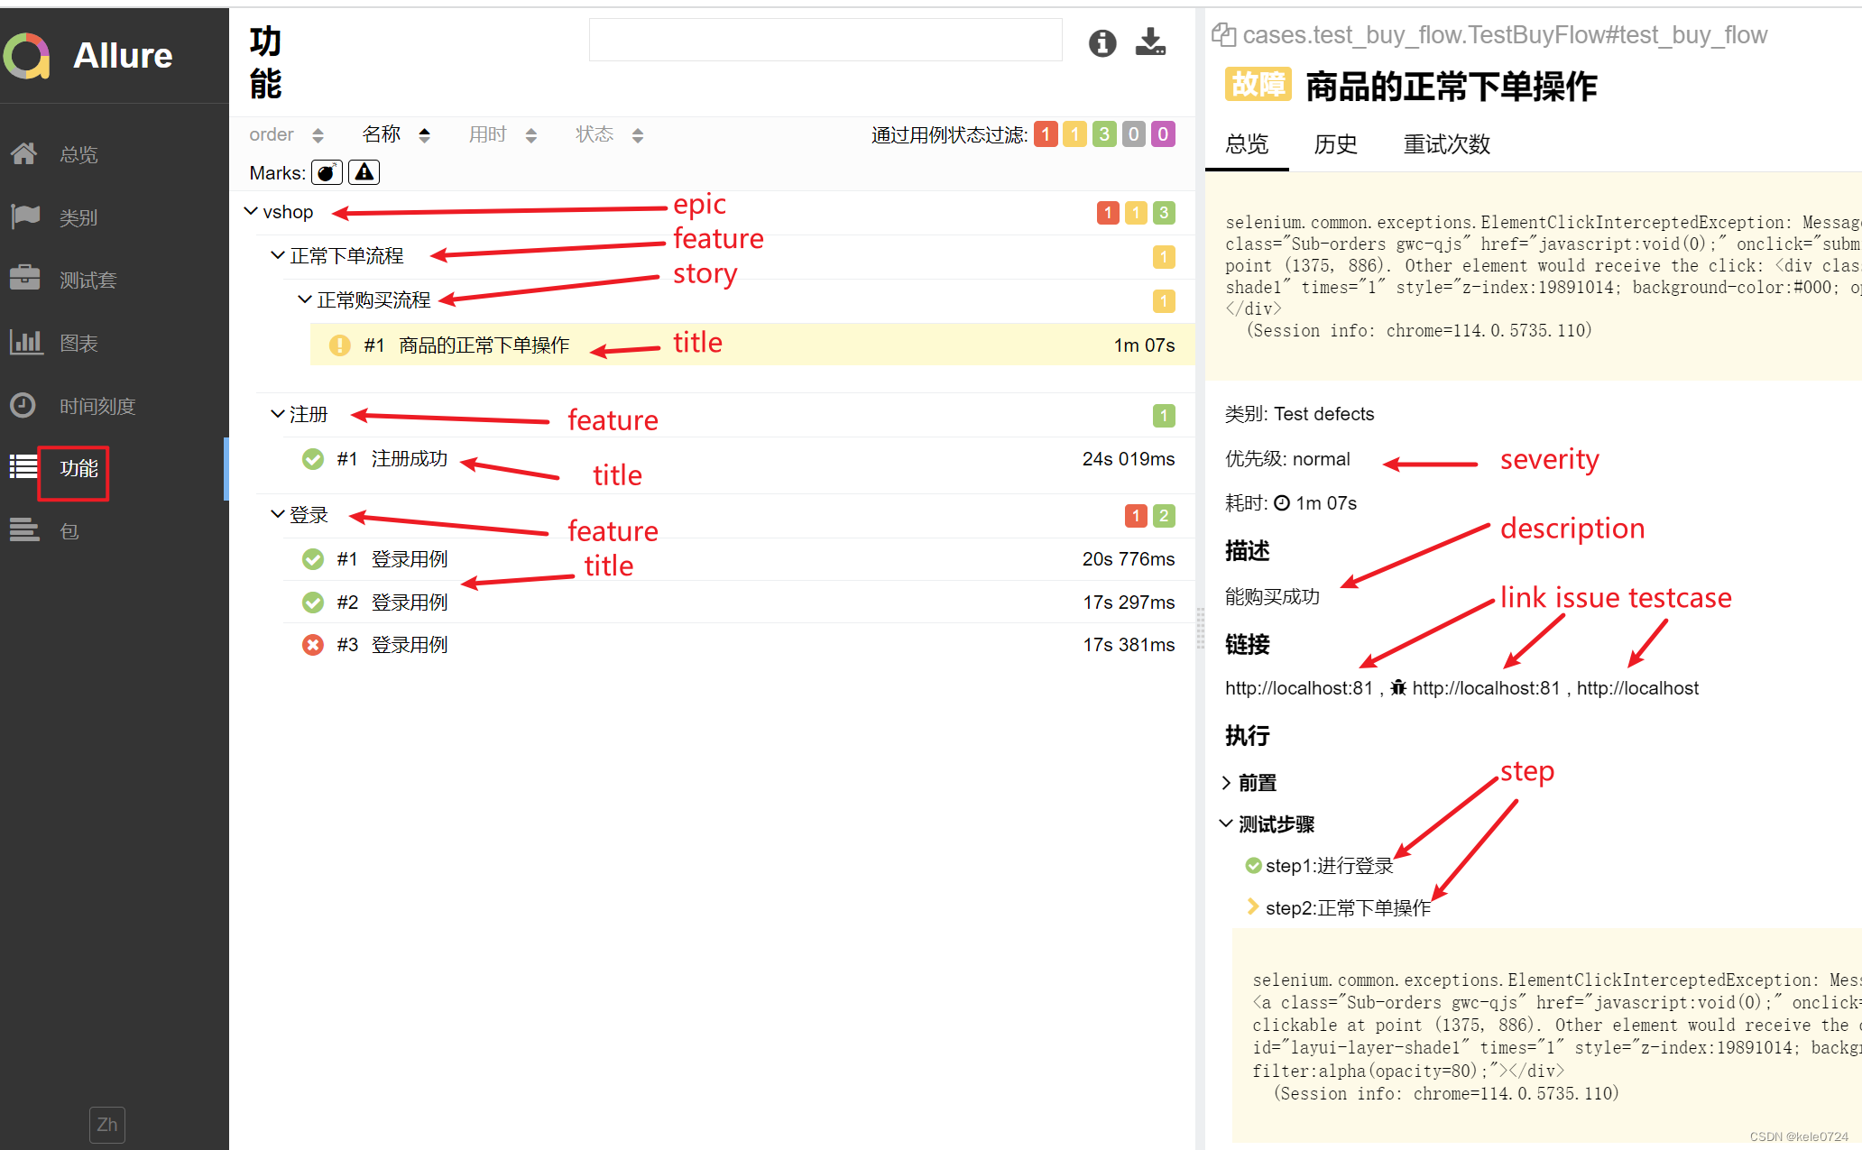Toggle the new-failed warning triangle mark
This screenshot has width=1862, height=1150.
click(364, 172)
